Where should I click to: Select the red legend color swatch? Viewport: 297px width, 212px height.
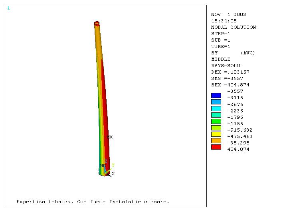(216, 147)
